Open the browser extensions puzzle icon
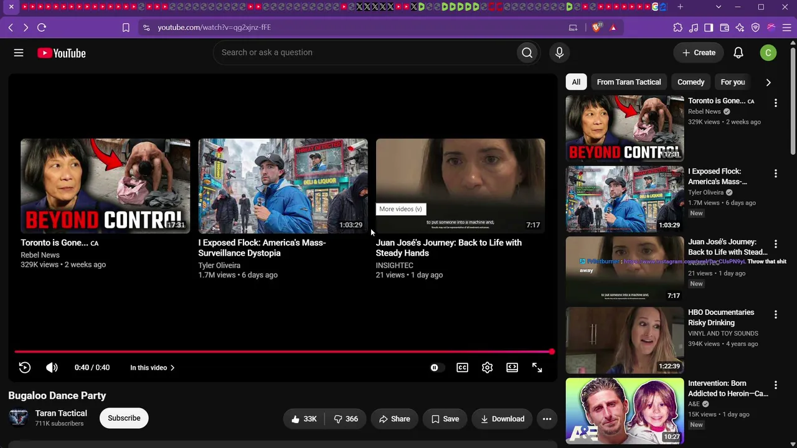This screenshot has width=797, height=448. click(x=677, y=27)
